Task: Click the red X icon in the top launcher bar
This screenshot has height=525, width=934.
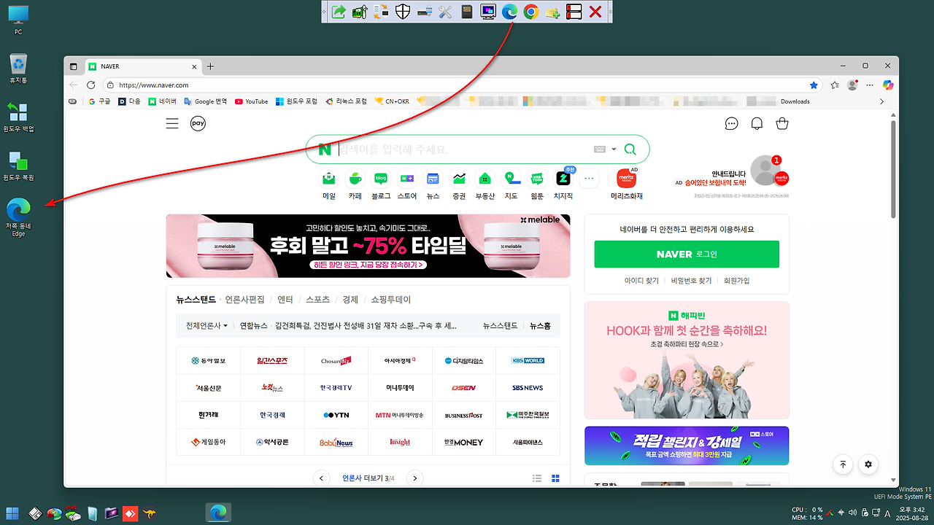Action: click(x=595, y=12)
